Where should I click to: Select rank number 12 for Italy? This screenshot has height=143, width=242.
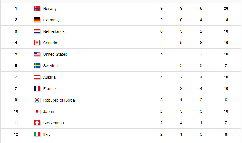(16, 134)
